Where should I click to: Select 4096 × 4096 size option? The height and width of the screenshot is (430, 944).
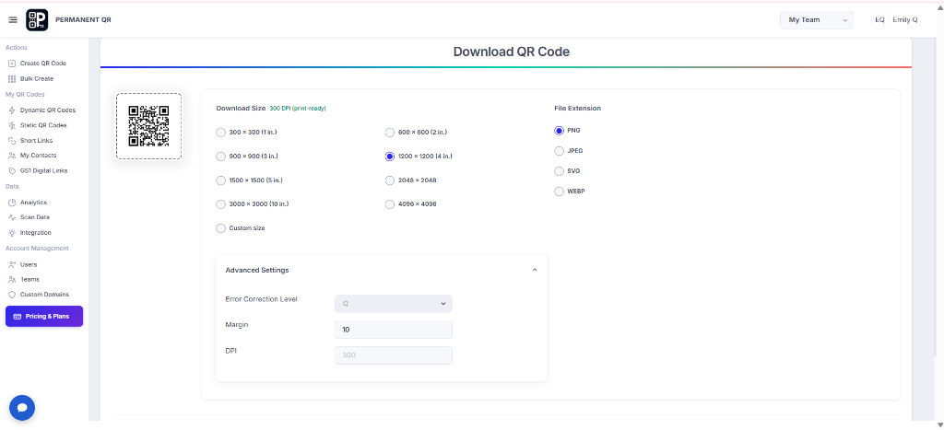pyautogui.click(x=390, y=204)
